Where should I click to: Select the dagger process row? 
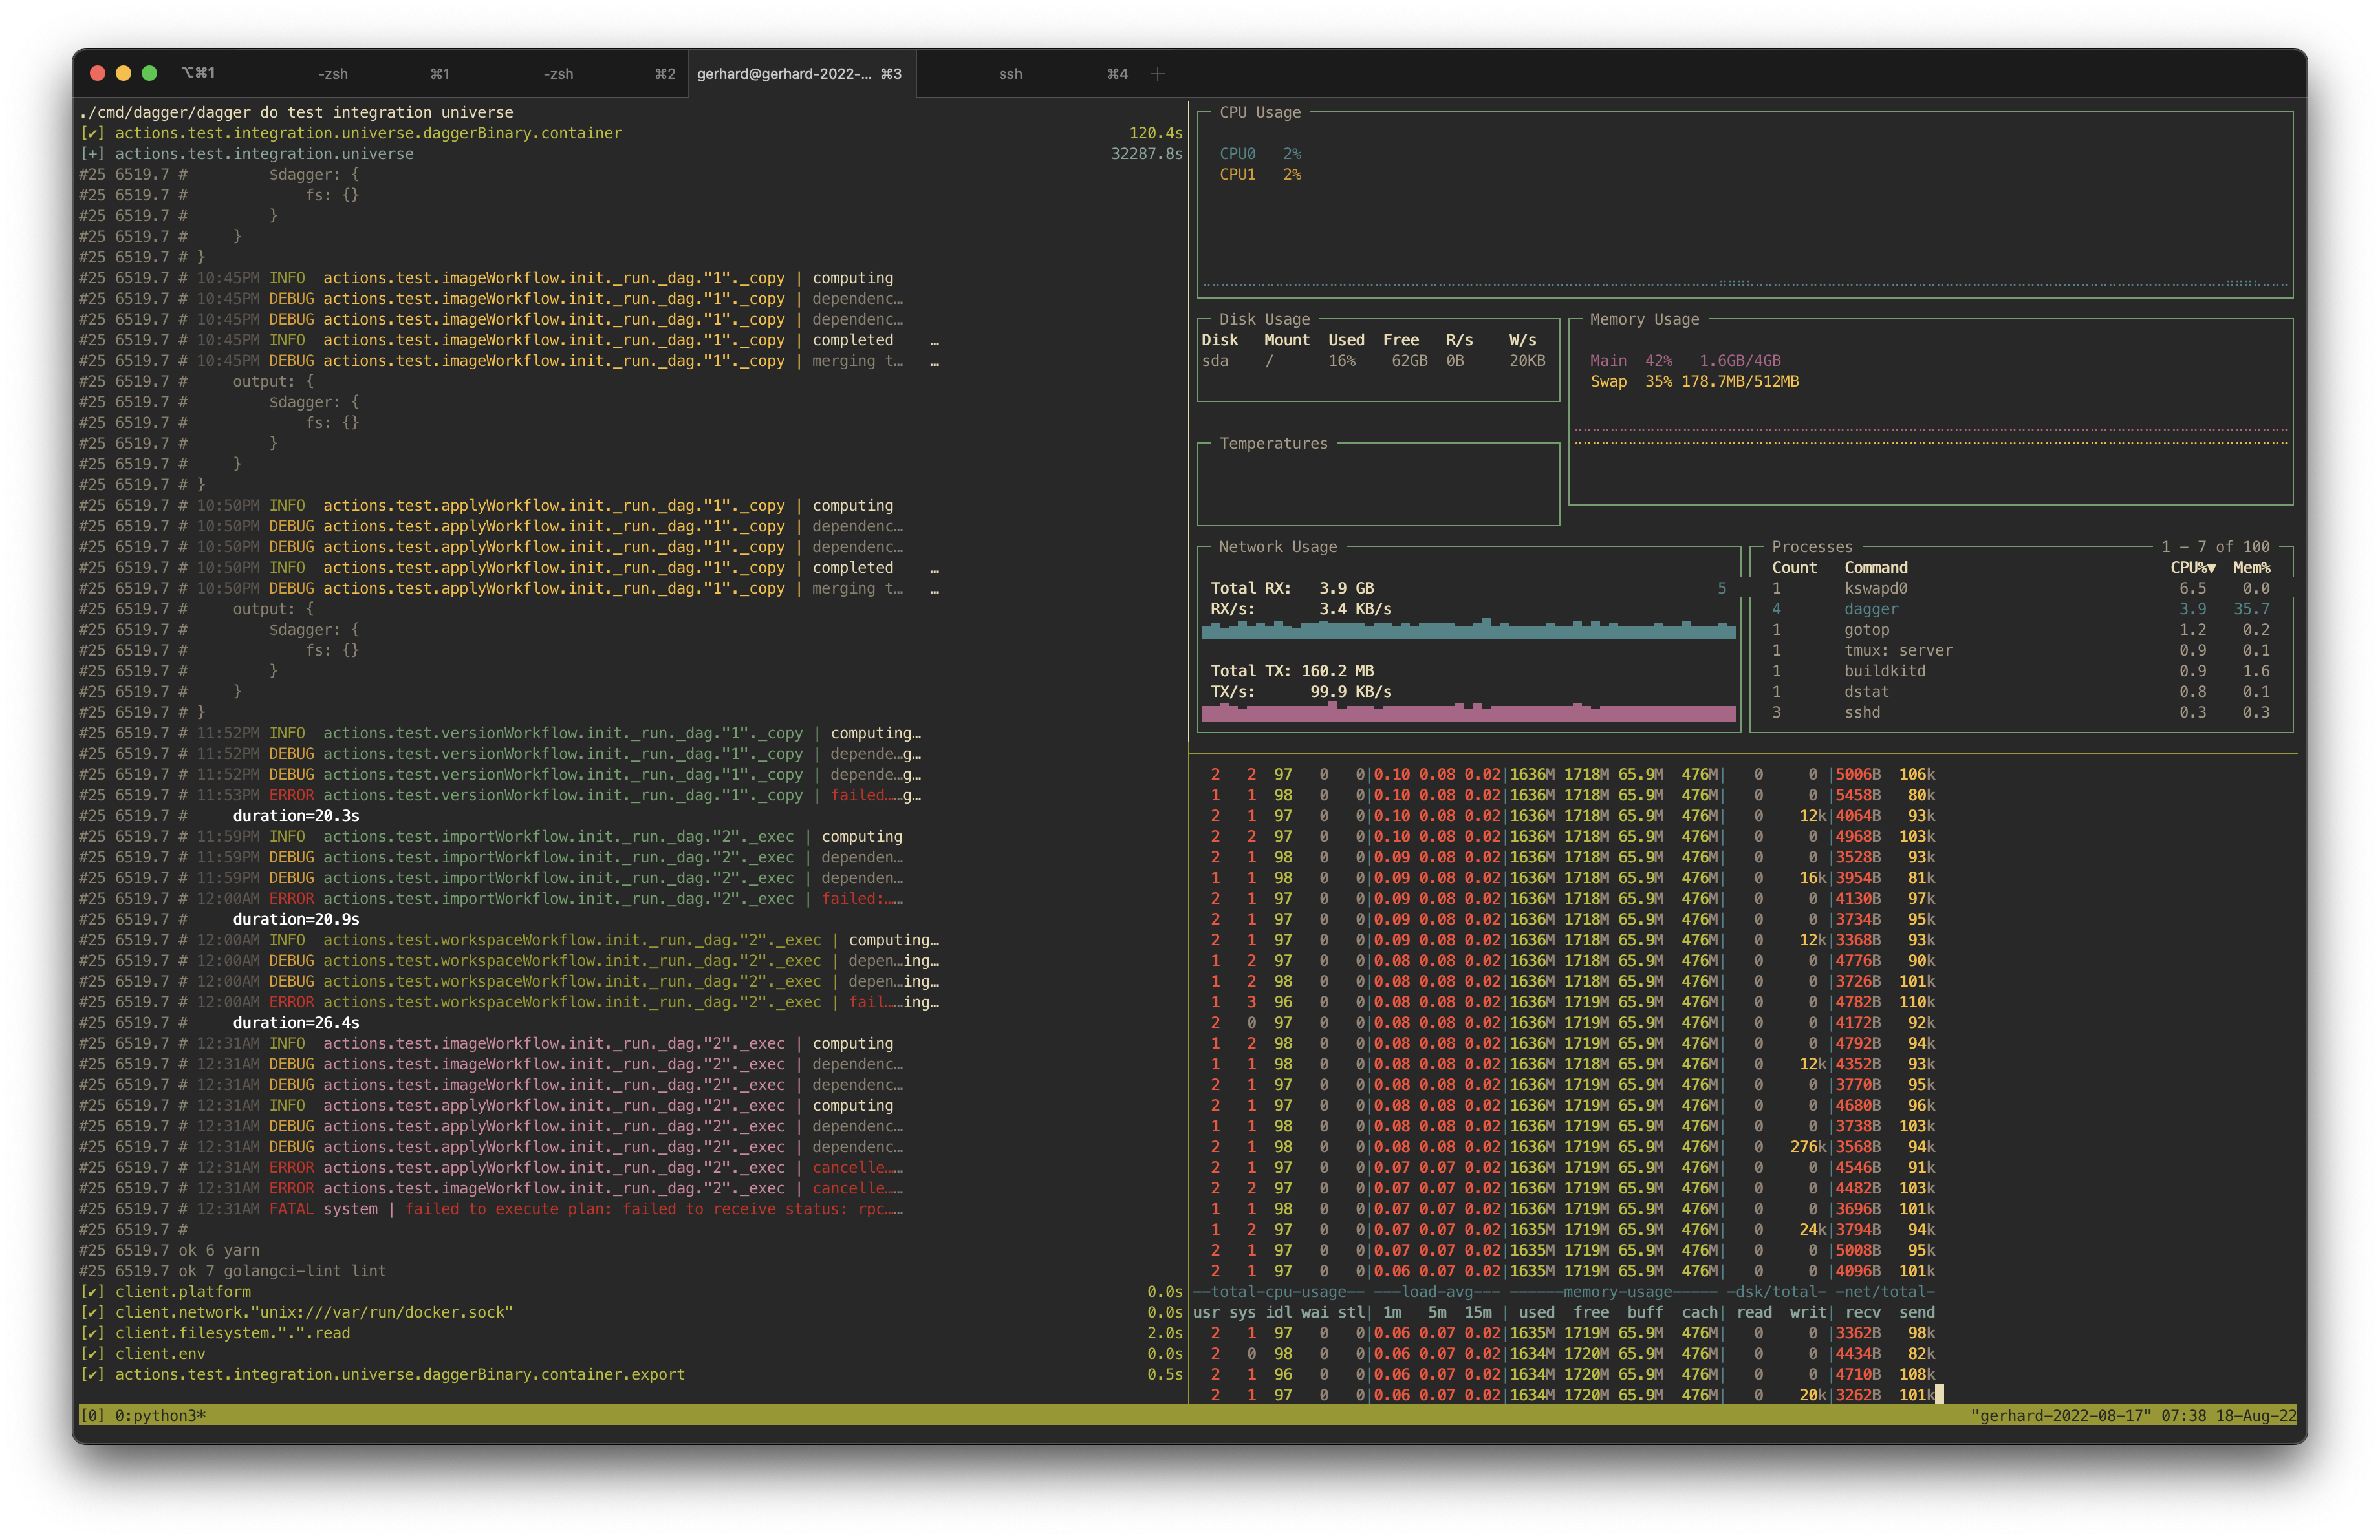coord(2020,610)
